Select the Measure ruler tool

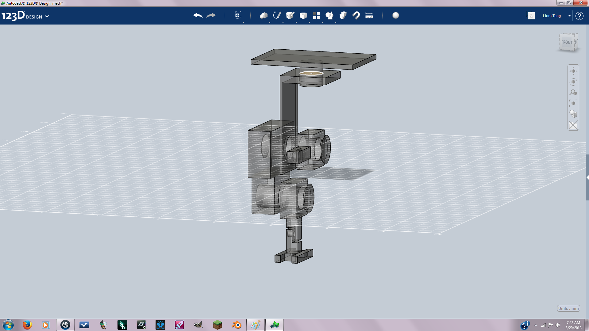pos(369,15)
